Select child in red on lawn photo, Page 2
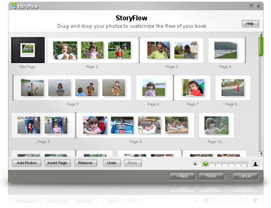Viewport: 271px width, 208px height. [119, 50]
